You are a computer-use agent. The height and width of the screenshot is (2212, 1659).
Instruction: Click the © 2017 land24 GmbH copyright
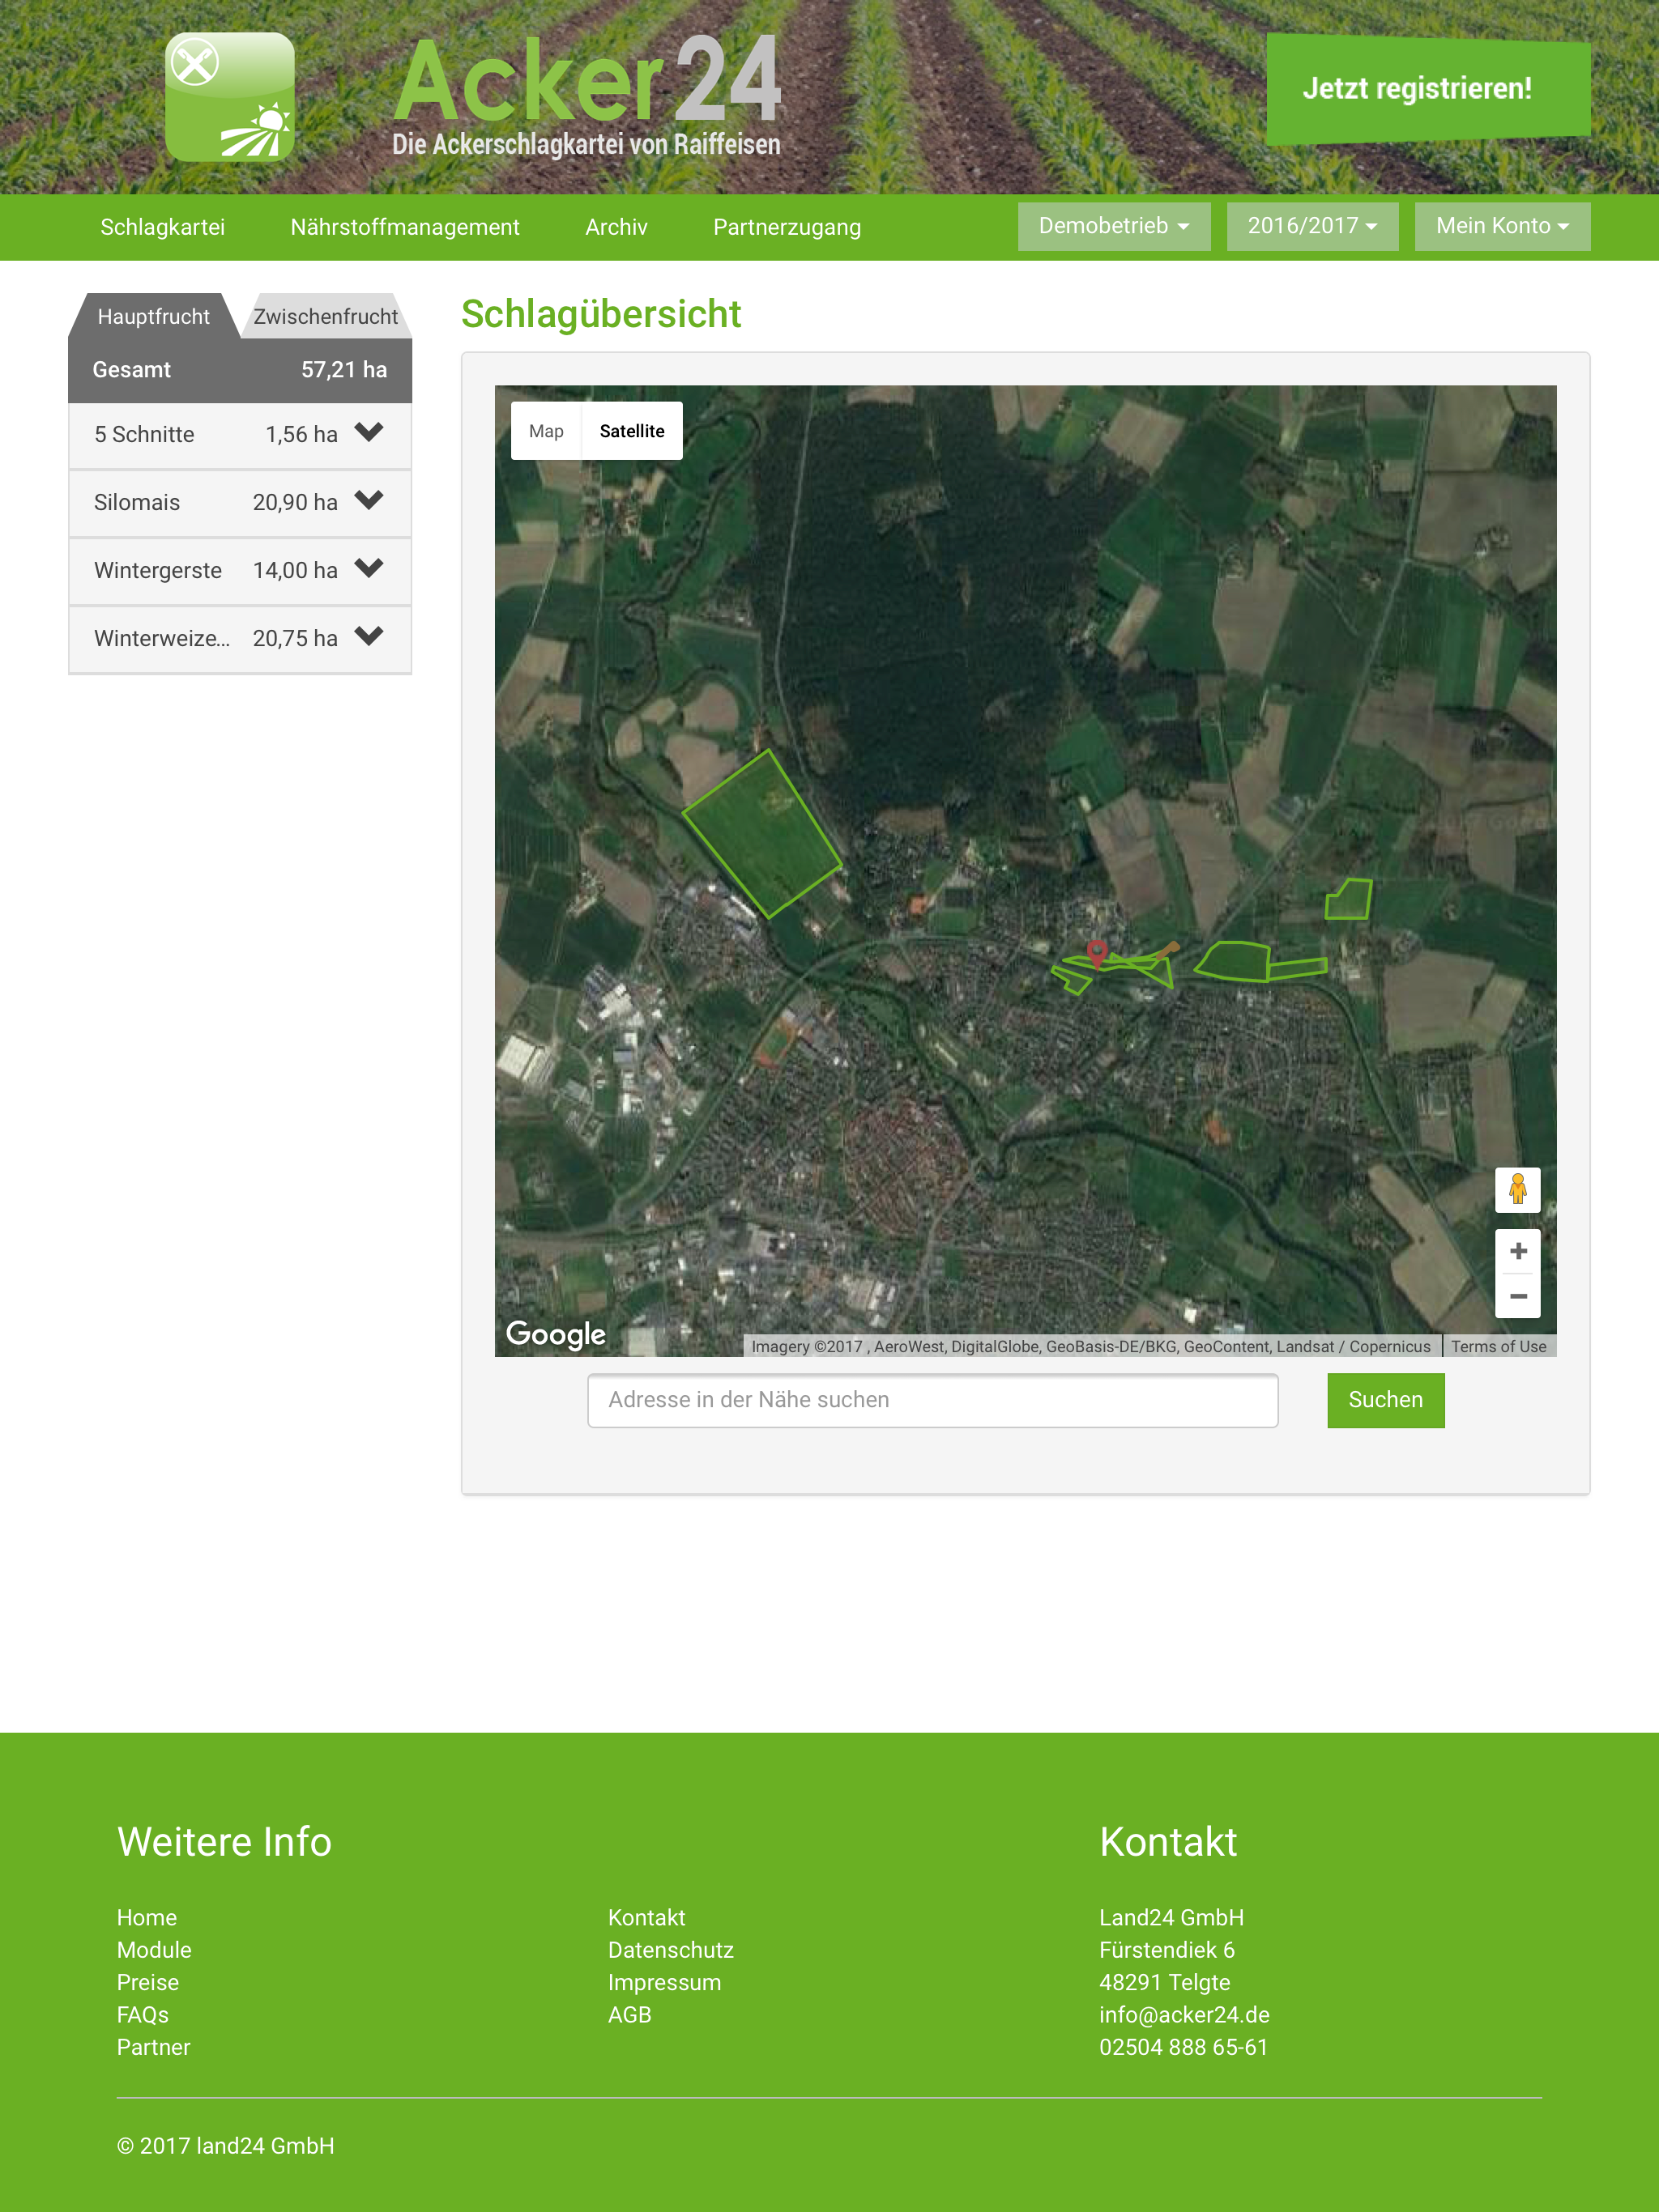[x=226, y=2146]
